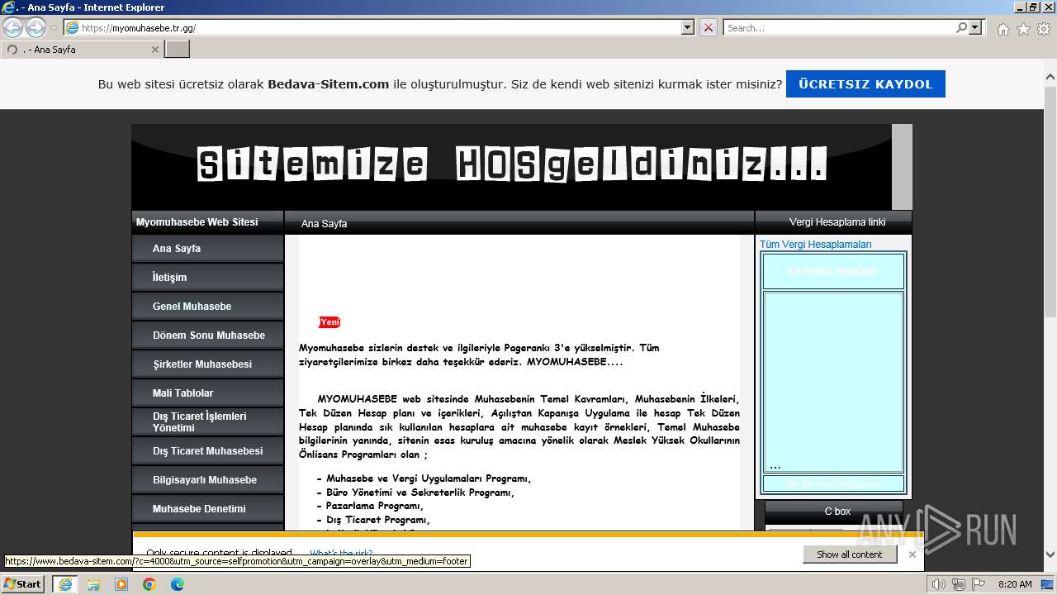
Task: Click the network tray icon
Action: 959,584
